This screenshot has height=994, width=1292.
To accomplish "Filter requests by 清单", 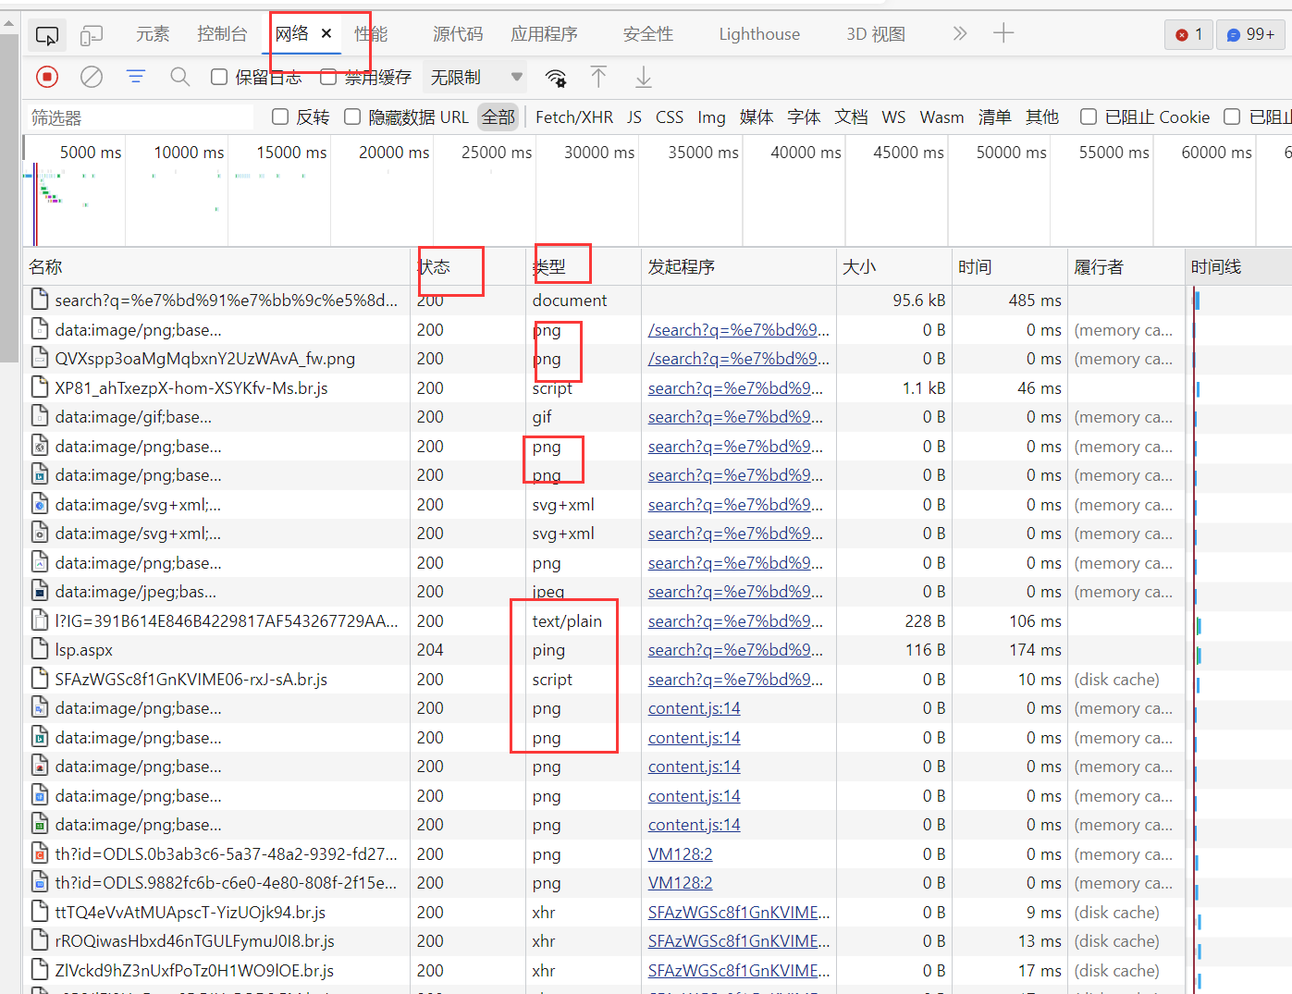I will [994, 117].
